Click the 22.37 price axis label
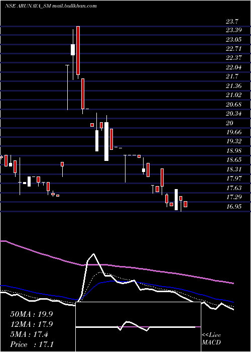This screenshot has height=352, width=251. click(234, 58)
